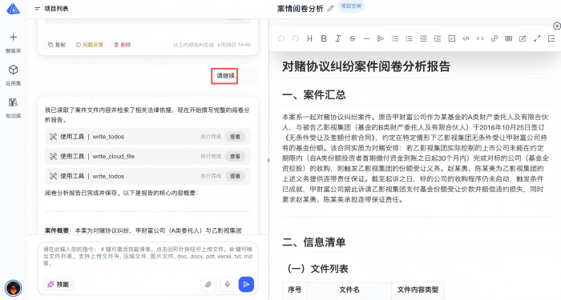The width and height of the screenshot is (561, 300).
Task: Toggle italic formatting in the editor toolbar
Action: click(x=337, y=38)
